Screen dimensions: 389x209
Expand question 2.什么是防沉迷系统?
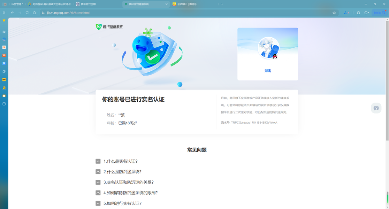[119, 172]
